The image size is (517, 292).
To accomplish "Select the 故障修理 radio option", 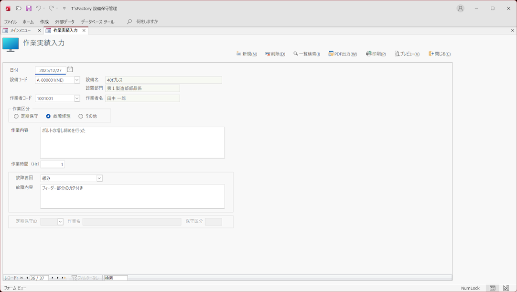I will coord(48,116).
